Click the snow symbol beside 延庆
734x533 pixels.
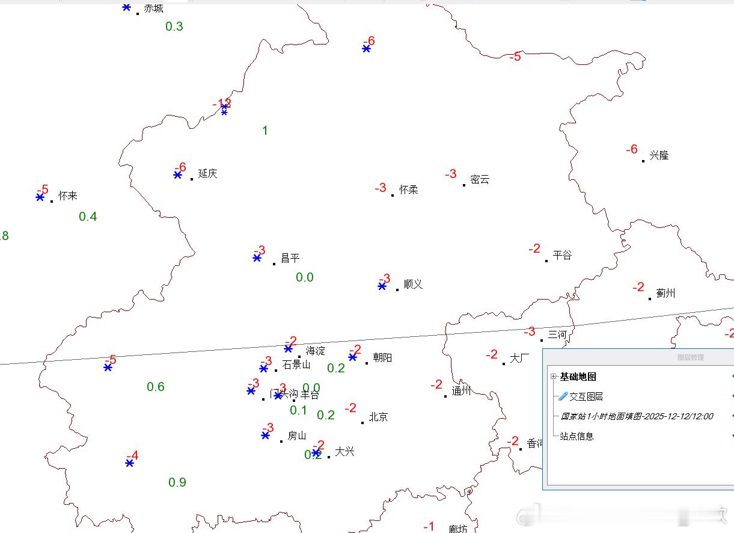tap(177, 175)
